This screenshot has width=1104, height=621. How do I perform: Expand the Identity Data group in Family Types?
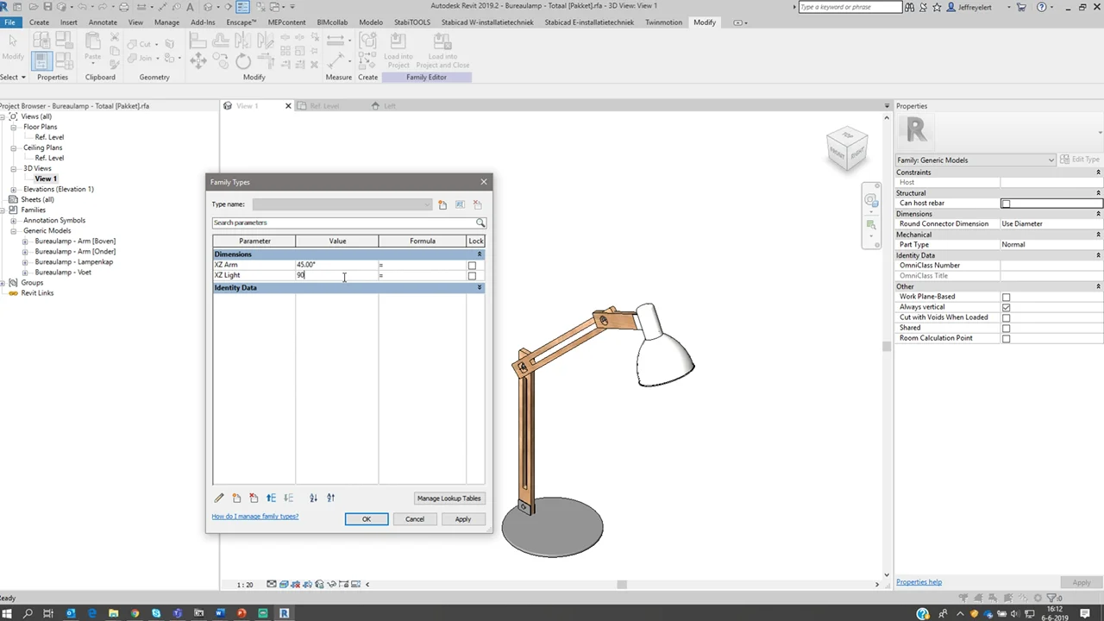(480, 288)
